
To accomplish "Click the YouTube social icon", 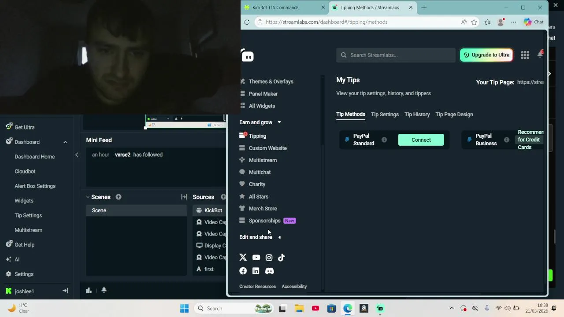I will pyautogui.click(x=256, y=258).
